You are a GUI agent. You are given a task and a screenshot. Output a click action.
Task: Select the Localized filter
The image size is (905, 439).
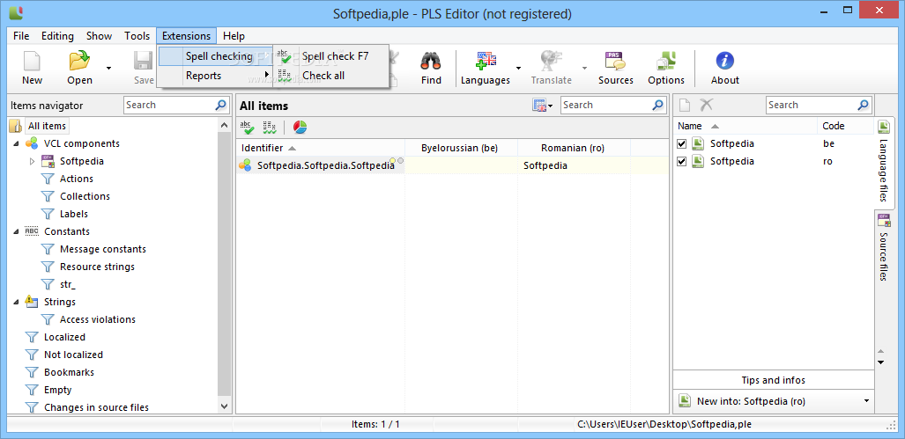point(64,337)
